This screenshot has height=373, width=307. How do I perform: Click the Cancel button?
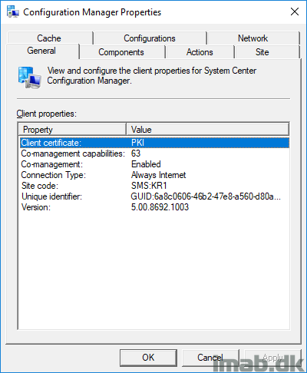(x=210, y=358)
